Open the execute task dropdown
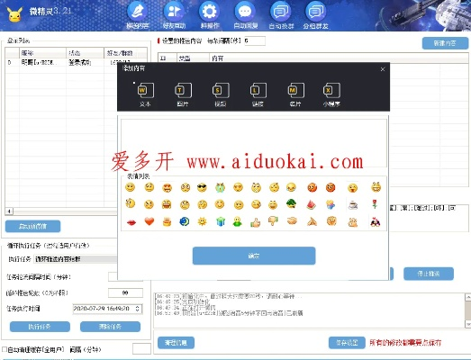 [76, 259]
